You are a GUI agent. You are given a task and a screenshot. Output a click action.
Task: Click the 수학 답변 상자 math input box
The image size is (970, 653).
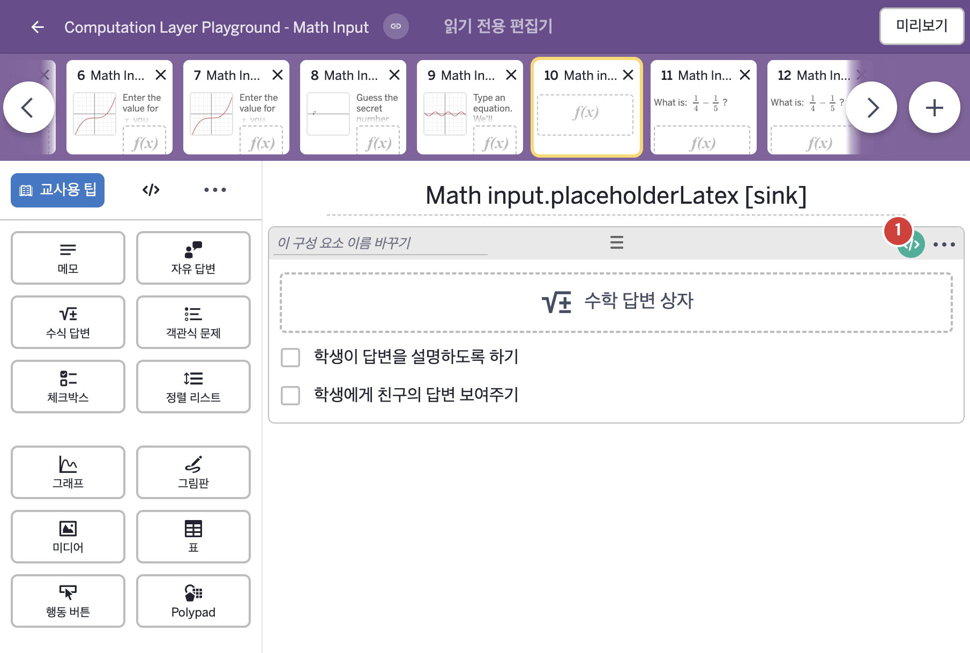616,303
